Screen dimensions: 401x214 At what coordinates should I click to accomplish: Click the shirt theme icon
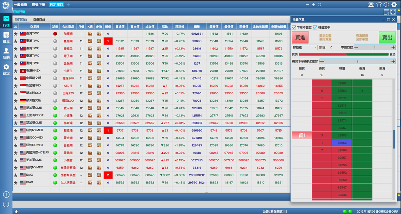378,5
